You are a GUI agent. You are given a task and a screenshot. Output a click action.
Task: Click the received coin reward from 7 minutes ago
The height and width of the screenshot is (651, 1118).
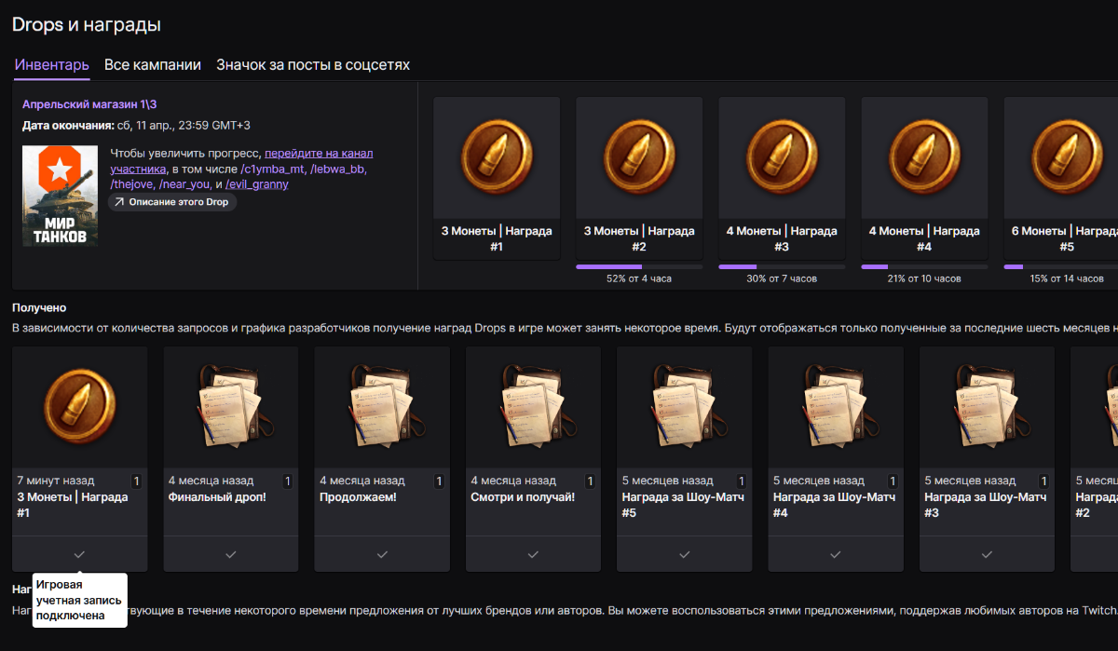click(79, 406)
